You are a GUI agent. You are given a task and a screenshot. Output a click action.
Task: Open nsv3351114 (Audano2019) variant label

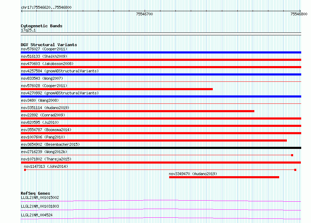pos(45,108)
